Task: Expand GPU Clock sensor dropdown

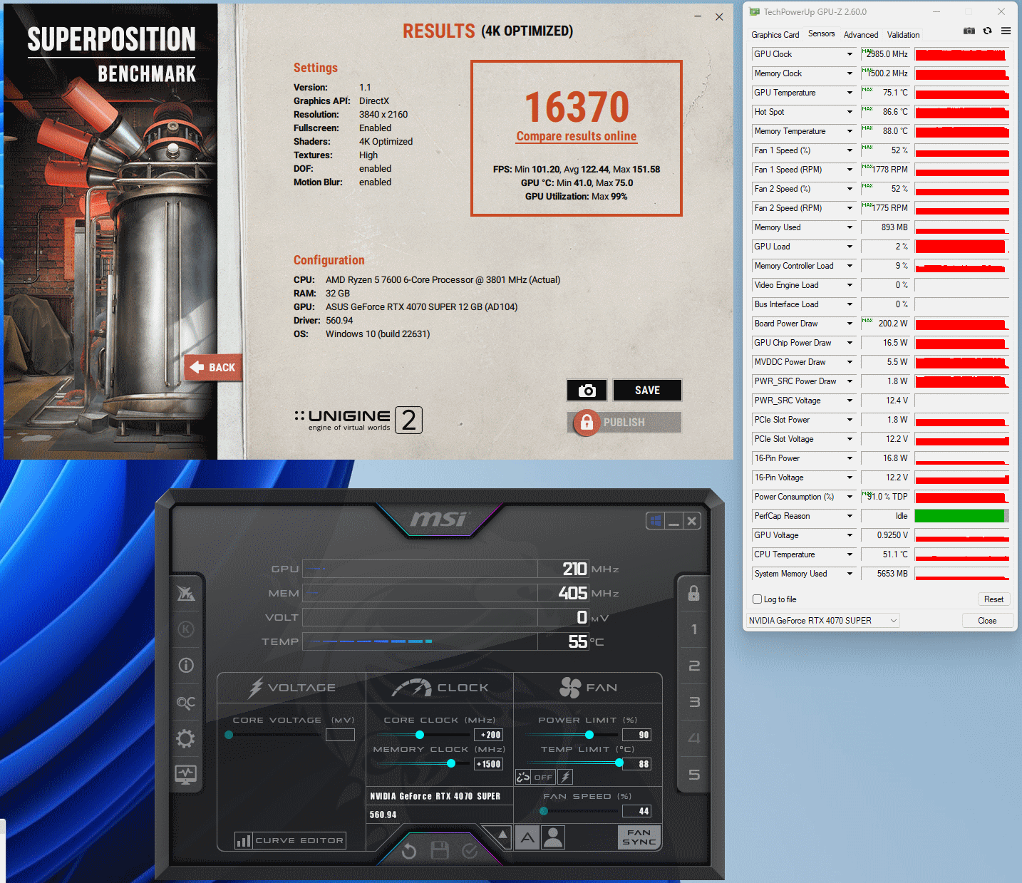Action: pyautogui.click(x=850, y=54)
